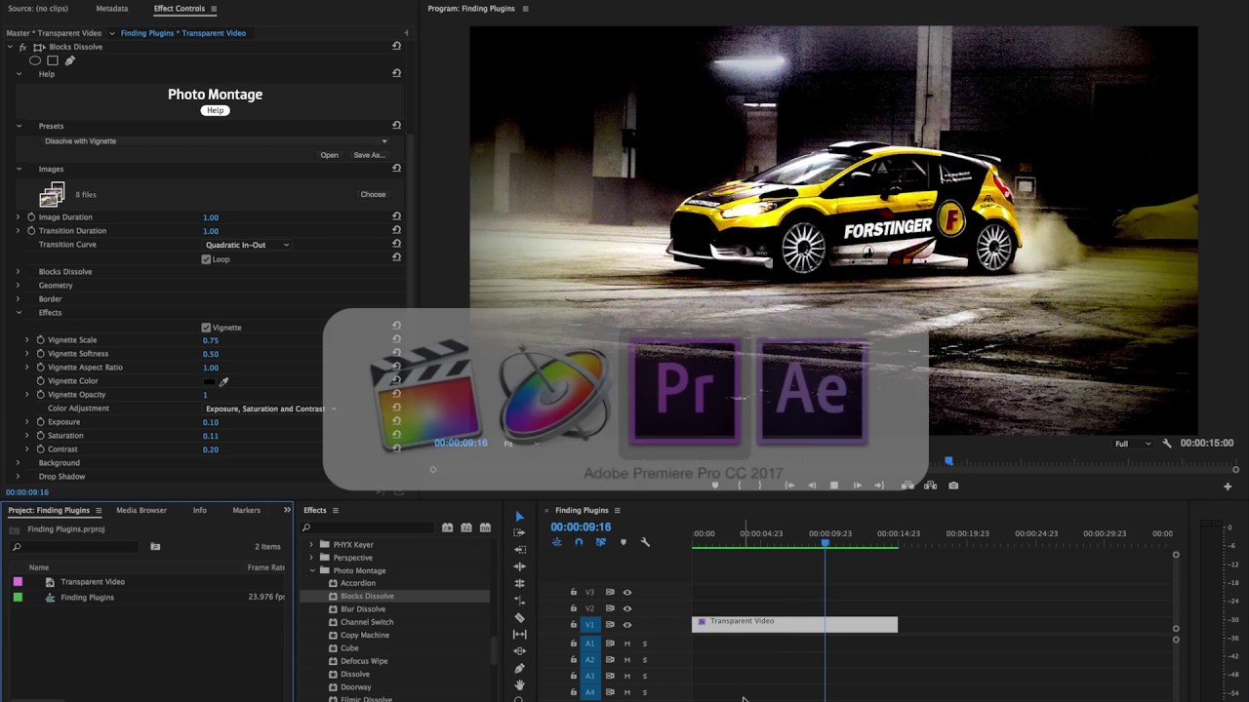This screenshot has width=1249, height=702.
Task: Select the Track Select Forward tool
Action: point(519,533)
